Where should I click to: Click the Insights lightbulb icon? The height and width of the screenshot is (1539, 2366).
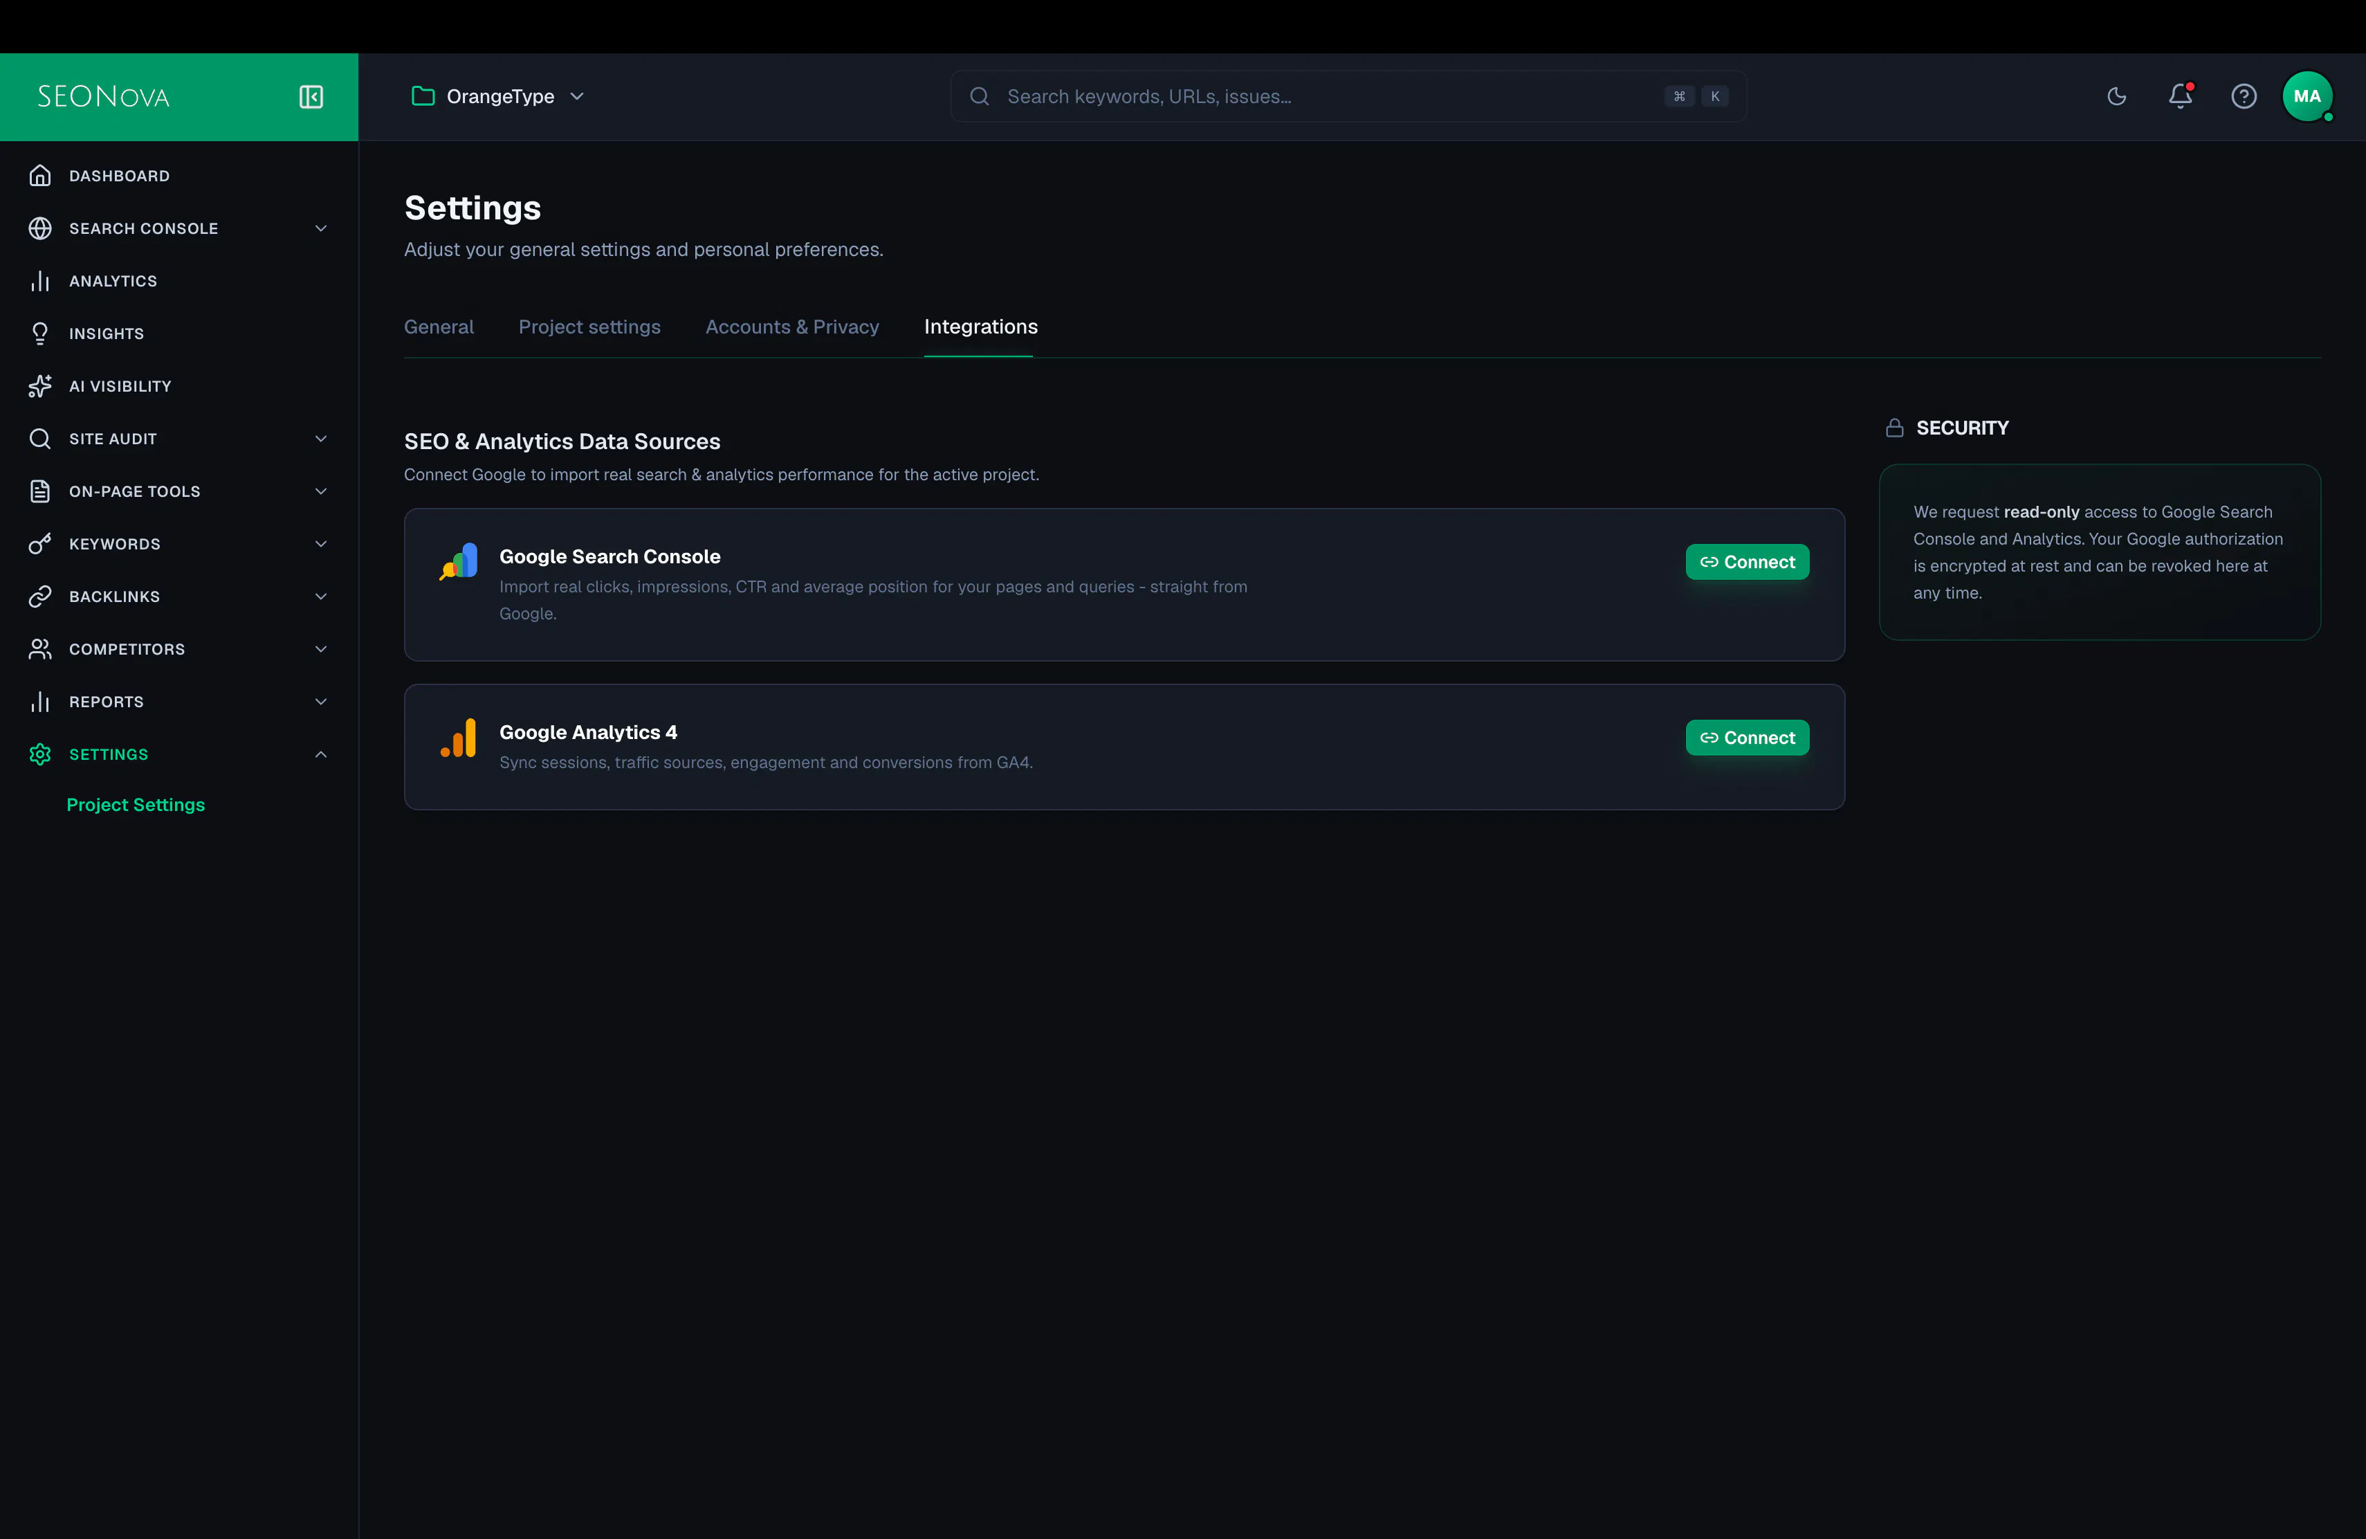(39, 334)
